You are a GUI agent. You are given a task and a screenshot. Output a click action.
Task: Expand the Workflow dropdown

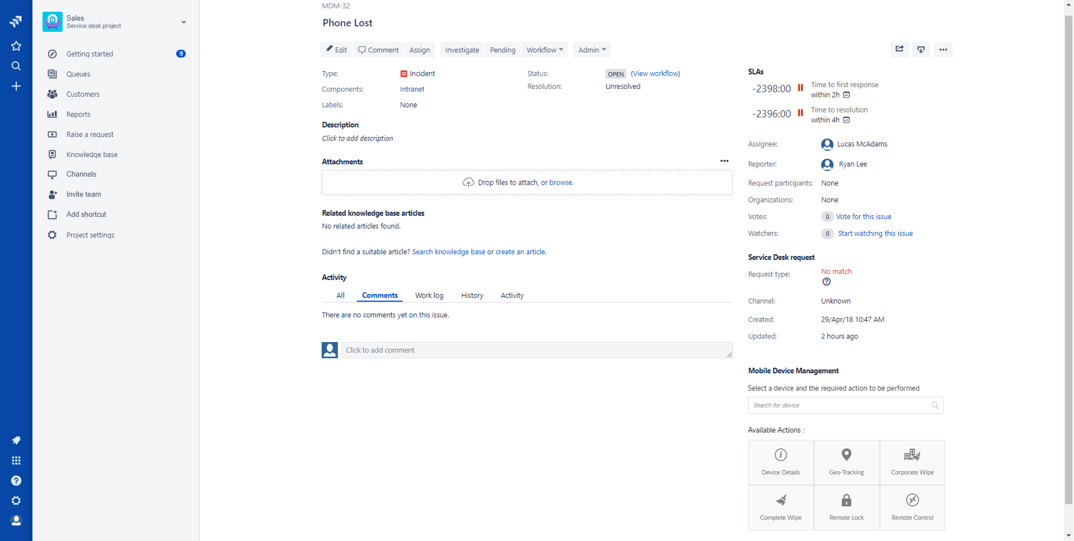pos(545,50)
